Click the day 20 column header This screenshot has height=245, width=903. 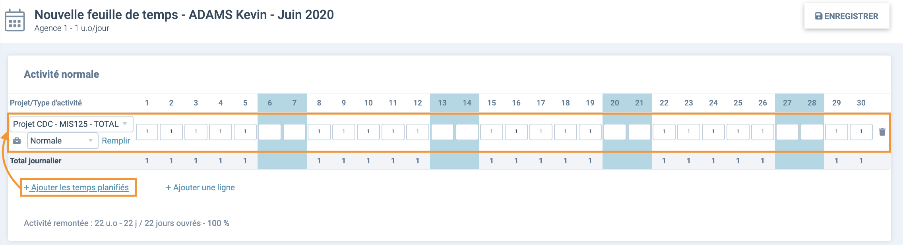[615, 103]
